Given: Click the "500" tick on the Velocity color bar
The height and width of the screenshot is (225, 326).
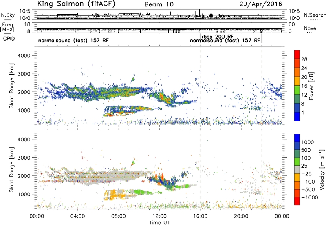Looking at the screenshot, I should coord(306,150).
